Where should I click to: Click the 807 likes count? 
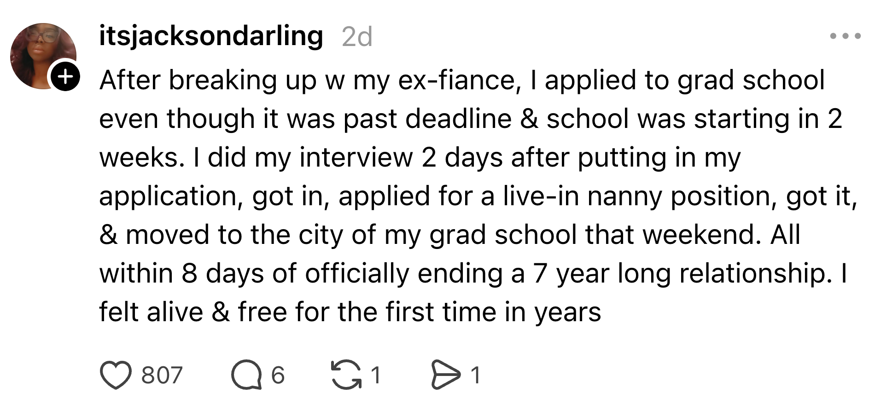coord(162,375)
